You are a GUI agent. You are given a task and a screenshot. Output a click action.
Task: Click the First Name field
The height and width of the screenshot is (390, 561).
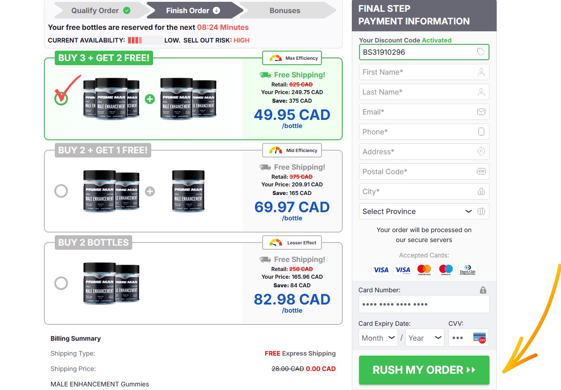(424, 72)
